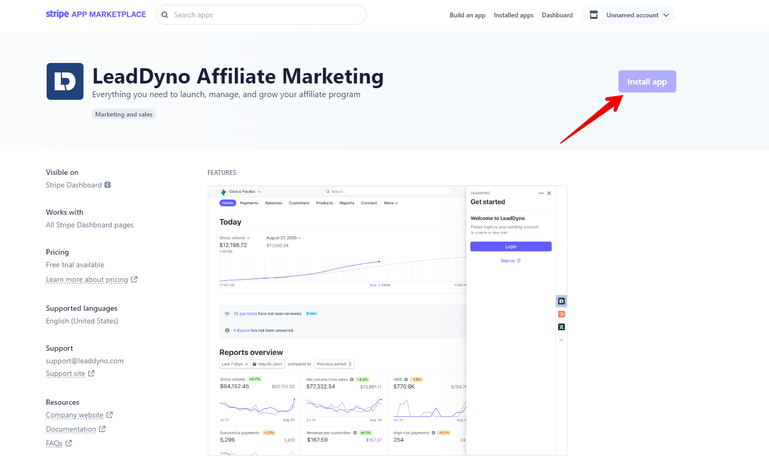Click external icon beside Documentation
The height and width of the screenshot is (462, 769).
(x=102, y=429)
